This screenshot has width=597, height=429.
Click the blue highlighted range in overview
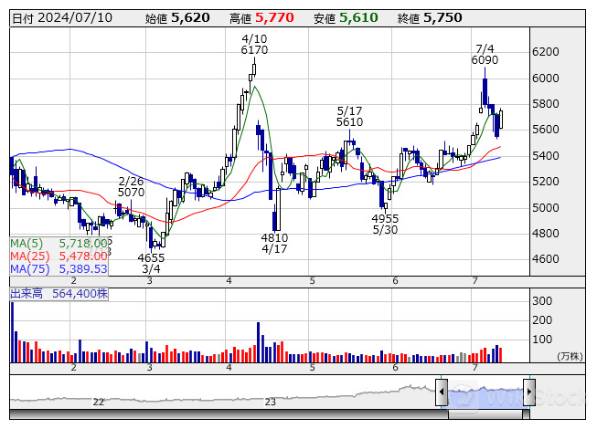[485, 393]
